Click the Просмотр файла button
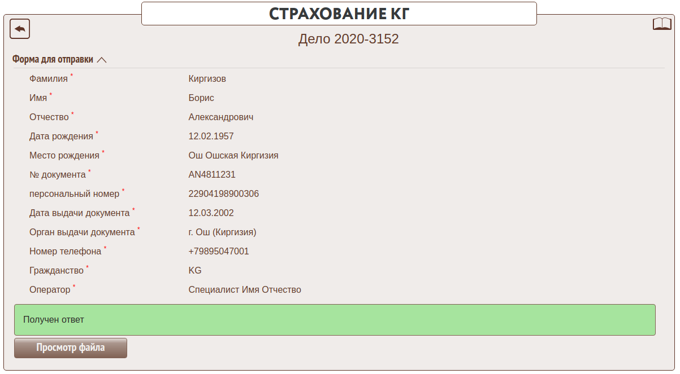The image size is (680, 374). 71,348
